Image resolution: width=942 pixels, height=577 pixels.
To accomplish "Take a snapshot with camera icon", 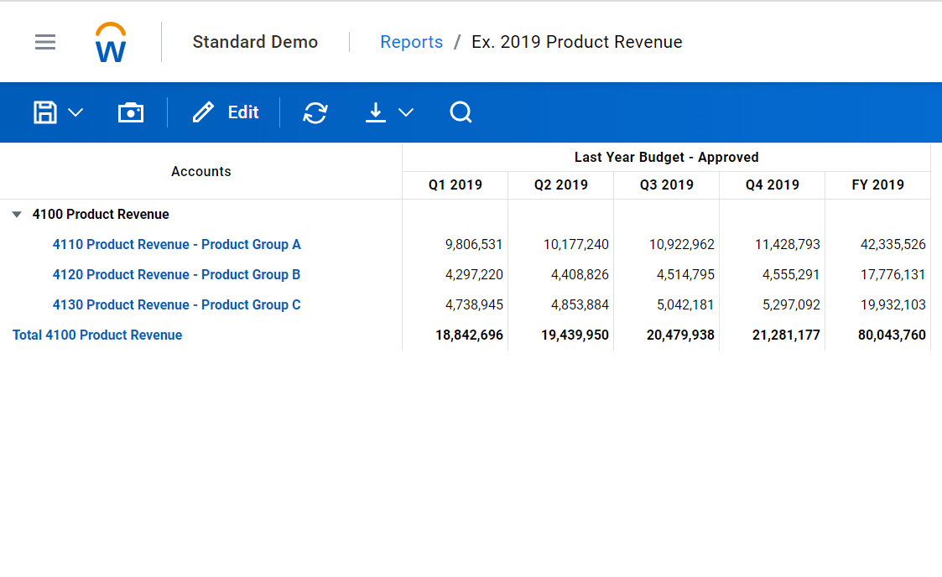I will coord(131,112).
